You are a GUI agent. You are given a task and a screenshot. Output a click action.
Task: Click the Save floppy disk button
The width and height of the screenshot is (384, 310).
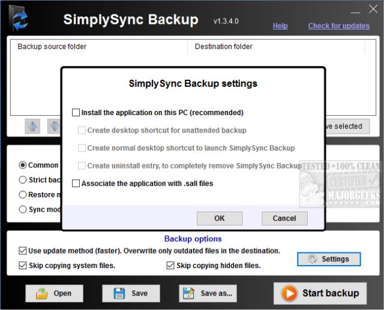(131, 293)
